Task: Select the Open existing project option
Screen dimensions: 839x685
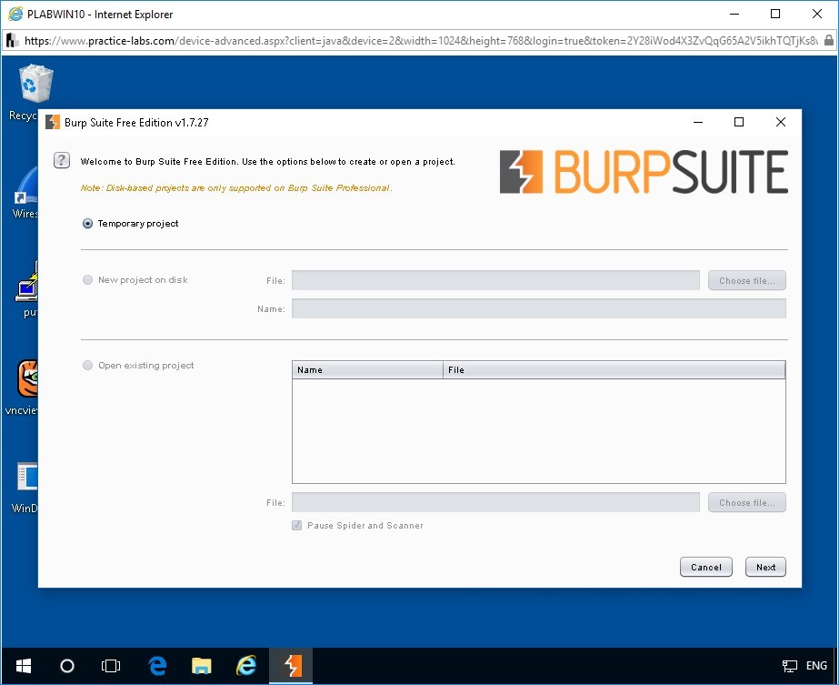Action: [x=88, y=366]
